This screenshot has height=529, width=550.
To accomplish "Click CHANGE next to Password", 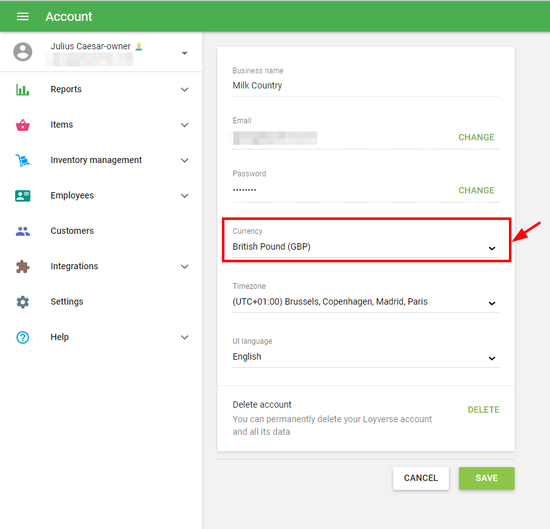I will click(x=476, y=190).
